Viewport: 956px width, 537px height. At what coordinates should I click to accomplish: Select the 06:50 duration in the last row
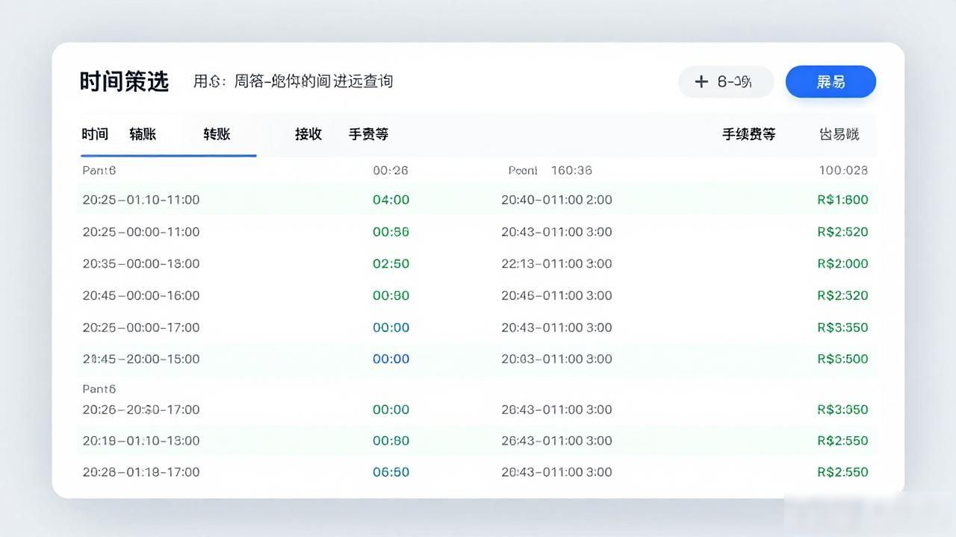[x=391, y=472]
